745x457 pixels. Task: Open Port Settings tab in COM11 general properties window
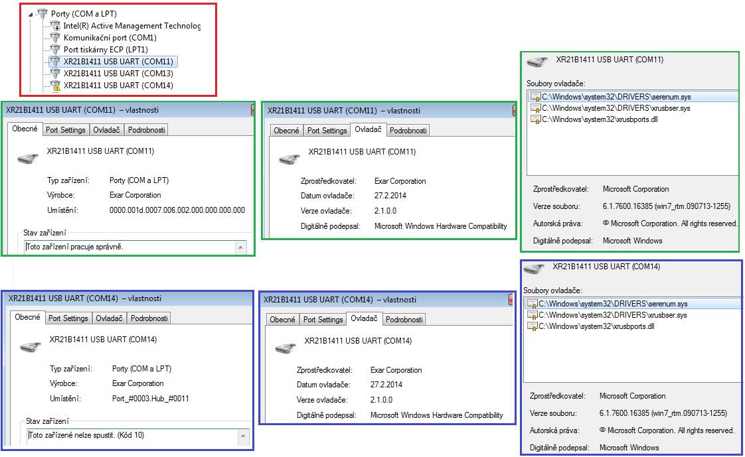point(66,129)
